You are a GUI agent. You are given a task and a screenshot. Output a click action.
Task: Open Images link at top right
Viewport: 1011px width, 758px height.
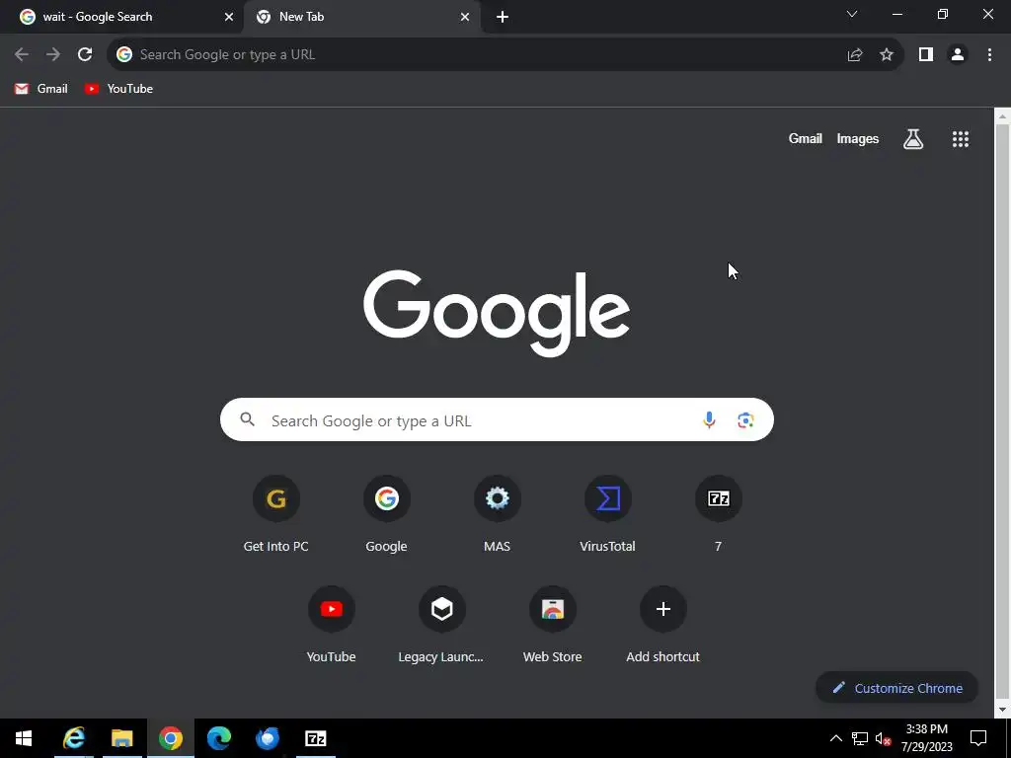[x=858, y=138]
